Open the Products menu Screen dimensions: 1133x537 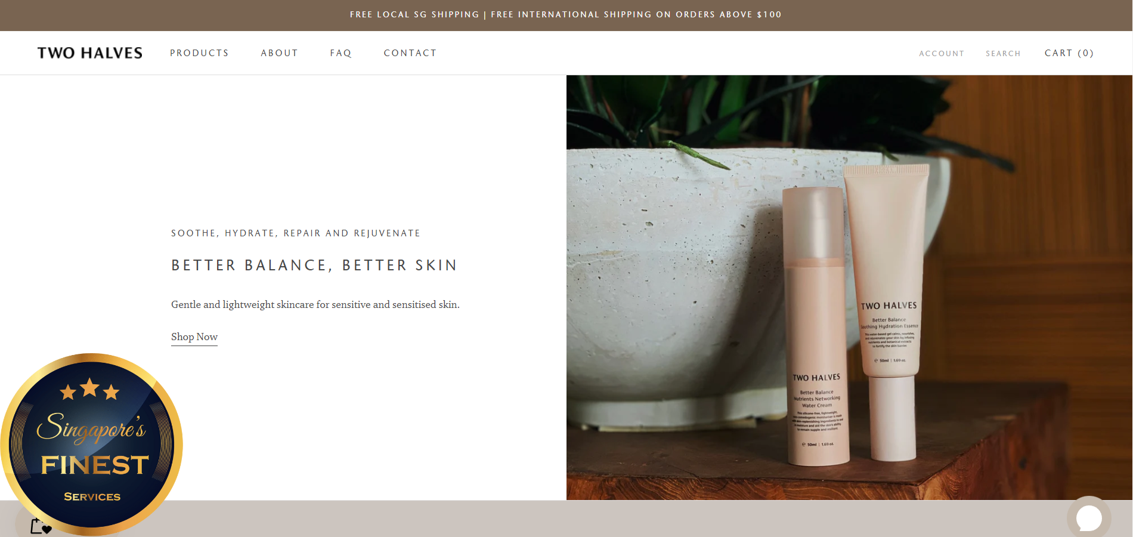(x=199, y=53)
